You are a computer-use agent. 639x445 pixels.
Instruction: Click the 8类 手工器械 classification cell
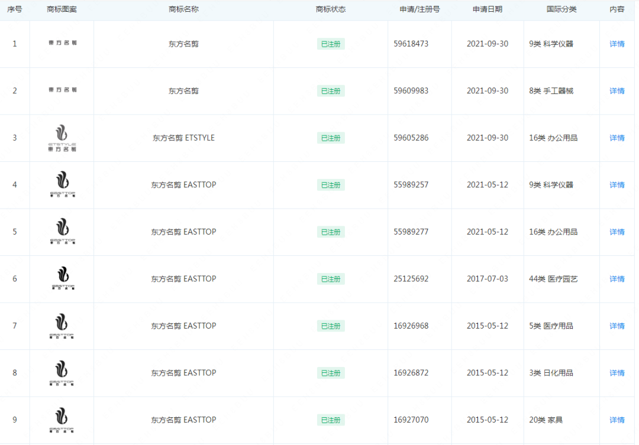point(551,91)
